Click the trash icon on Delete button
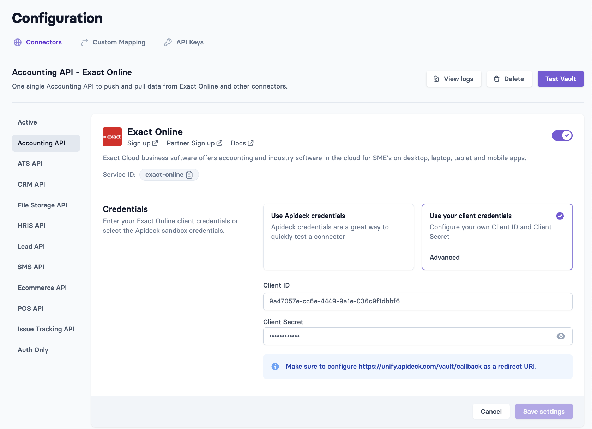 pyautogui.click(x=496, y=79)
